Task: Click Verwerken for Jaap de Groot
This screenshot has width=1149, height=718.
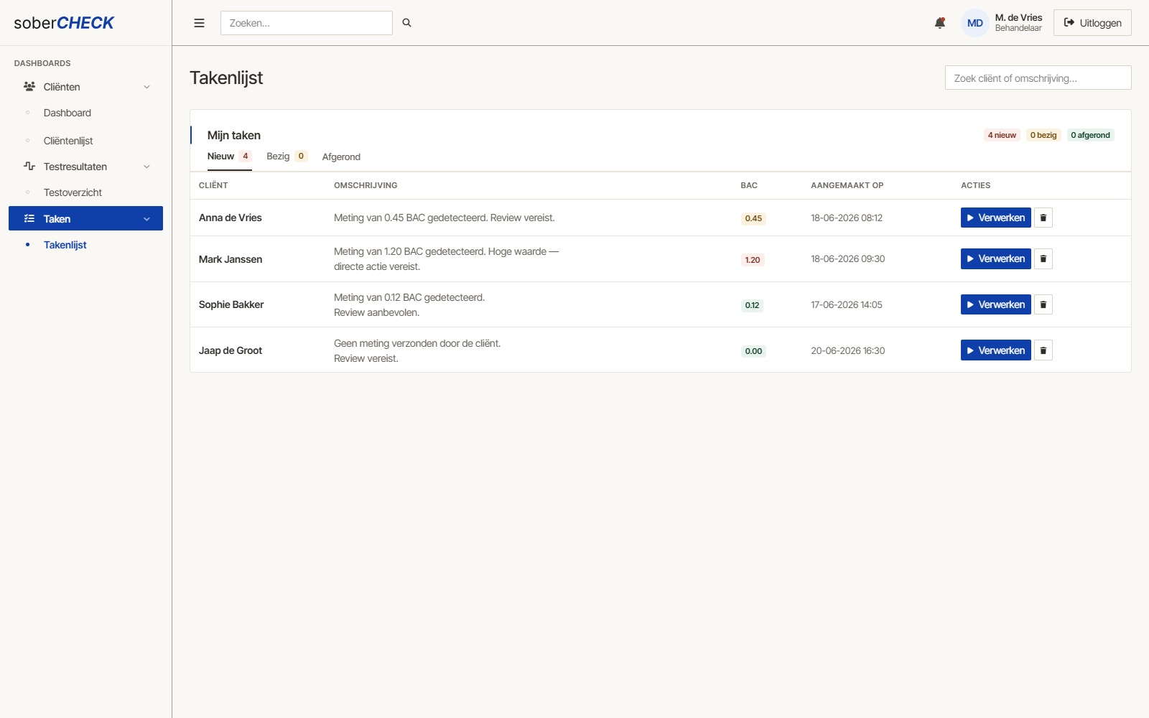Action: coord(995,350)
